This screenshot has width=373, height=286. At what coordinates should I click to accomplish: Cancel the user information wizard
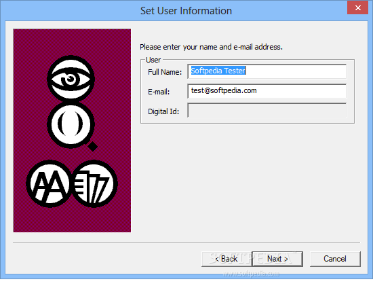coord(335,259)
